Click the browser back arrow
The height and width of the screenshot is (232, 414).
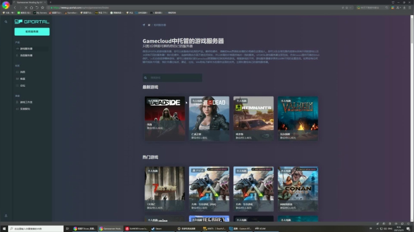[x=15, y=7]
